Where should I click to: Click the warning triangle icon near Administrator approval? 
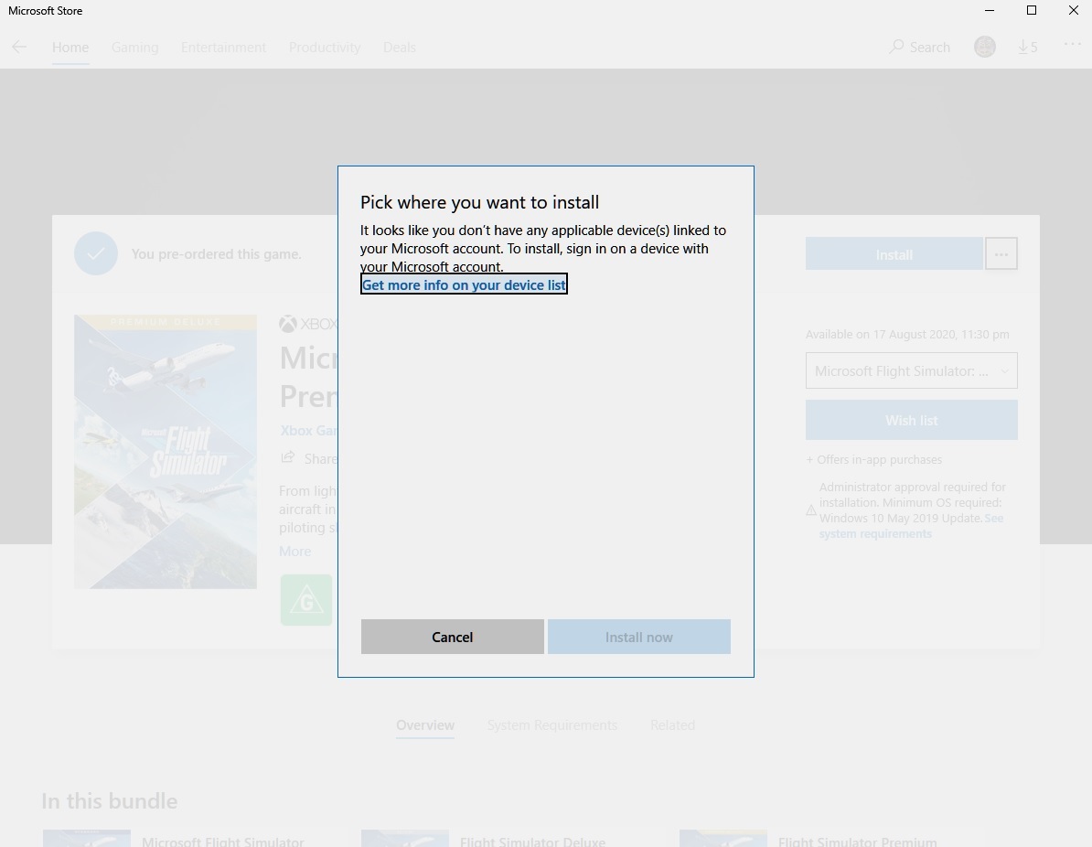pos(810,510)
